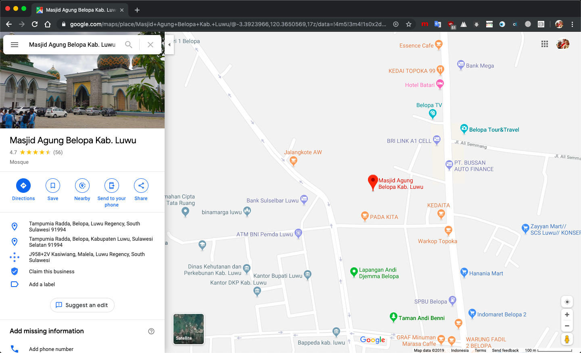The height and width of the screenshot is (353, 581).
Task: Click the Essence Cafe map marker
Action: (x=439, y=45)
